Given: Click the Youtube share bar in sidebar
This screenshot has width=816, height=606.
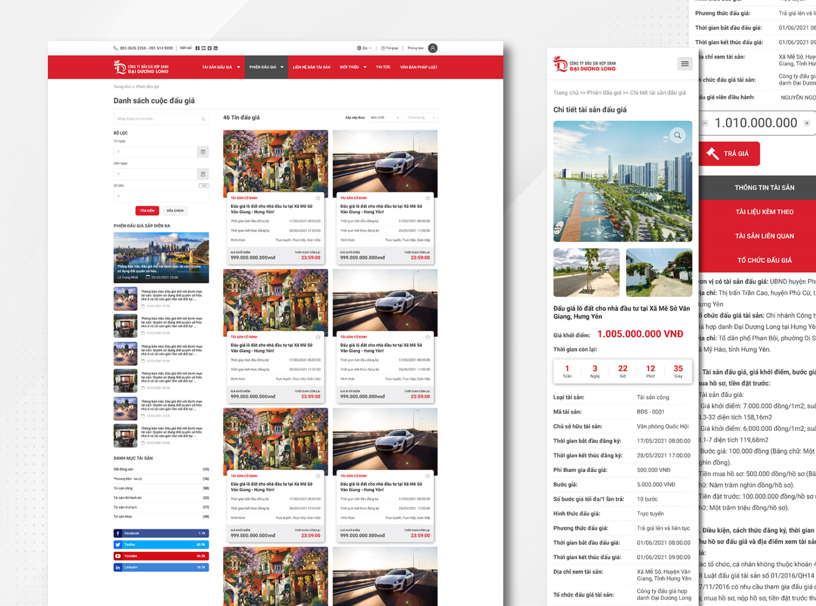Looking at the screenshot, I should coord(161,556).
